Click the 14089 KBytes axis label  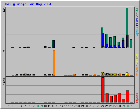(4, 81)
